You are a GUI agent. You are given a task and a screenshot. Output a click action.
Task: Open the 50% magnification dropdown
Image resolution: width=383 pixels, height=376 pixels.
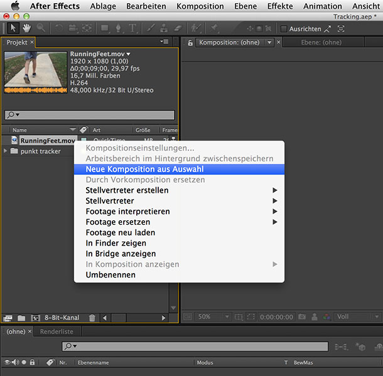tap(227, 317)
